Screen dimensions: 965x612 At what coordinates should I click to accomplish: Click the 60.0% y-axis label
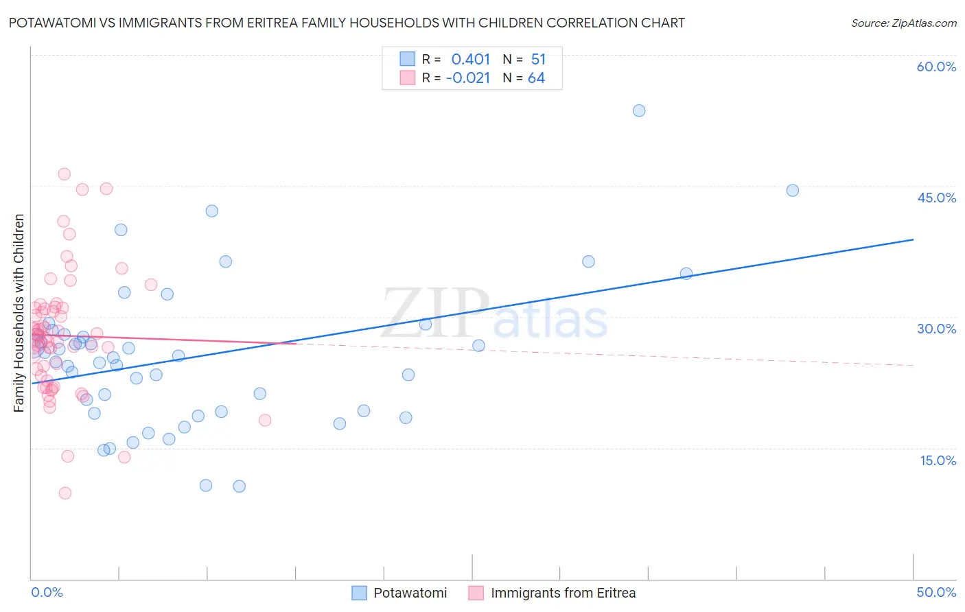(x=936, y=67)
